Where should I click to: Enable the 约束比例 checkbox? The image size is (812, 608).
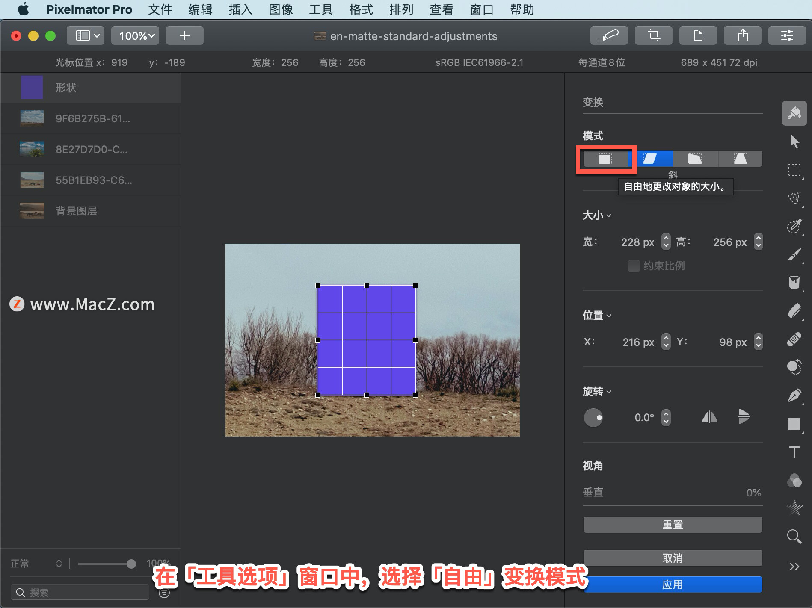coord(634,266)
